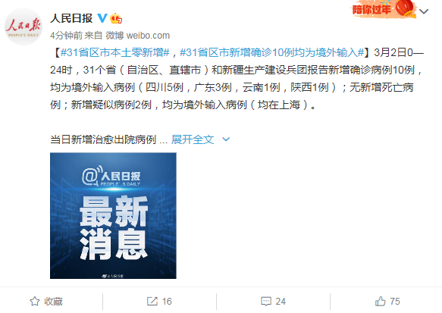
Task: Open hashtag #31省区市本土零新增#
Action: 114,52
